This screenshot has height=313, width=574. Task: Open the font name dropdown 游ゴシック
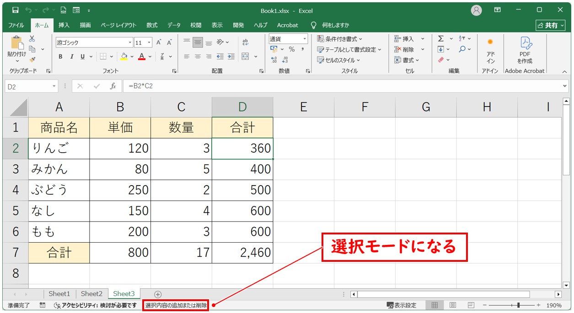[130, 42]
